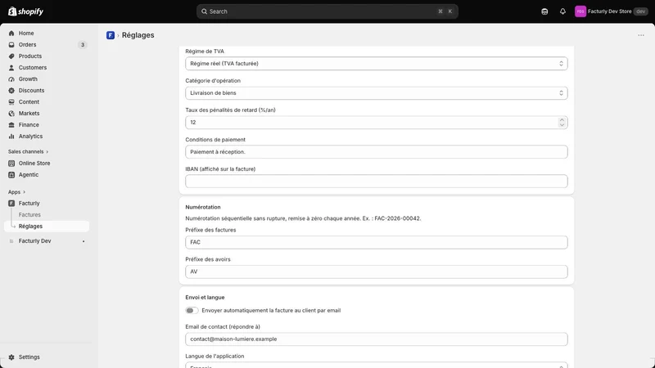Select the Réglages submenu item

(x=30, y=227)
